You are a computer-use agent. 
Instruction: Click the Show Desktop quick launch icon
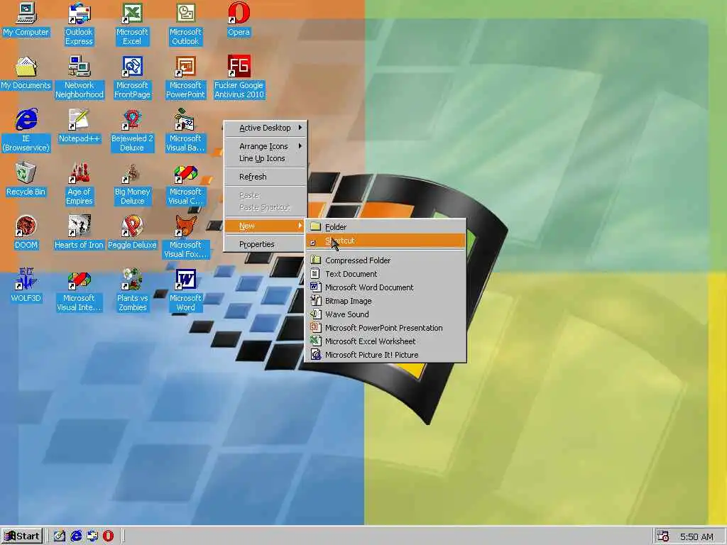pyautogui.click(x=60, y=536)
